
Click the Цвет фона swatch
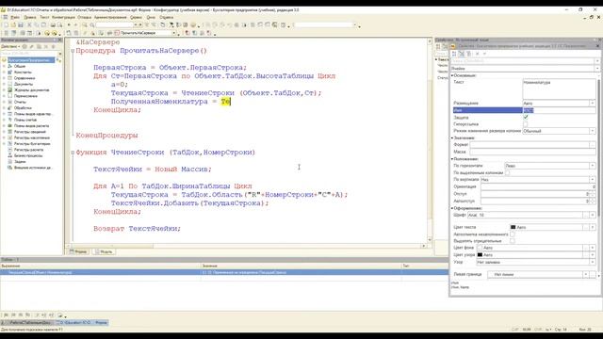[480, 248]
